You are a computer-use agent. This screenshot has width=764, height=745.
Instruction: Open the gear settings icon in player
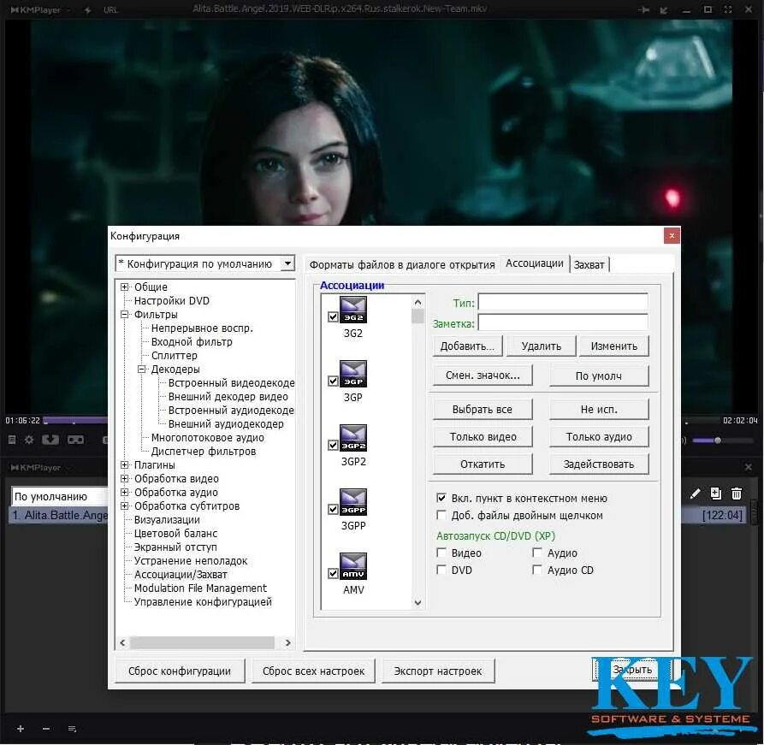29,440
